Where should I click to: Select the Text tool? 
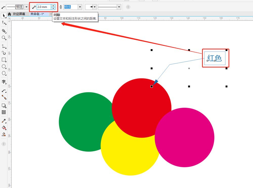[x=4, y=82]
